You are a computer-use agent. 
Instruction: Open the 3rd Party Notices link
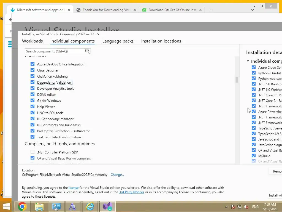[x=131, y=192]
